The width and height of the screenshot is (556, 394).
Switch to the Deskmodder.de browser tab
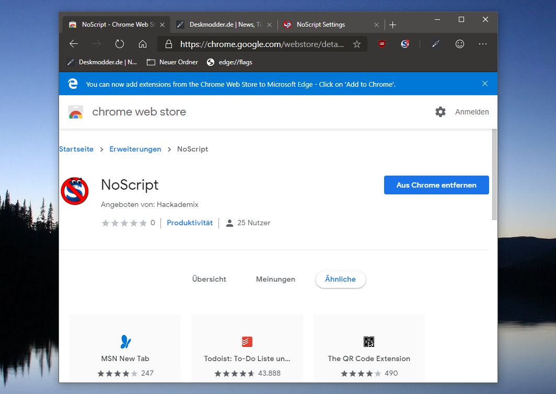click(224, 25)
